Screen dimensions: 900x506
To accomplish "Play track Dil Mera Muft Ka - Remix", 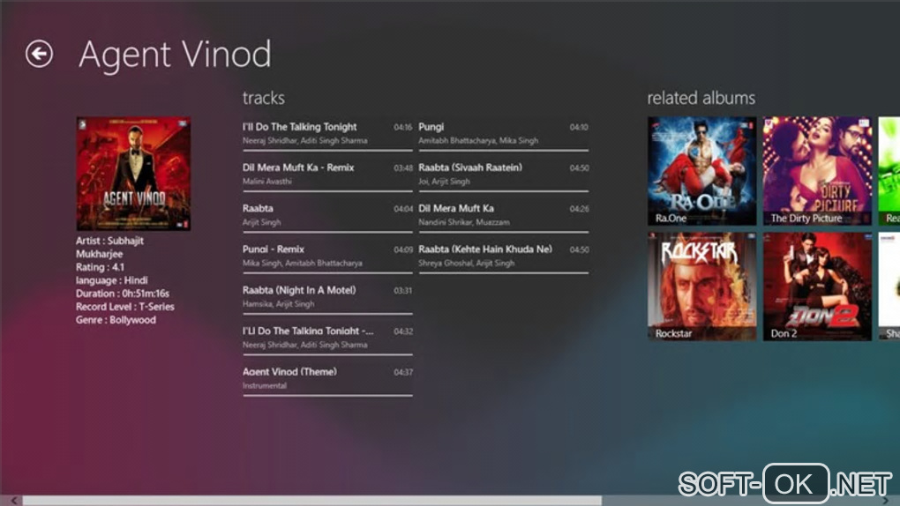I will pyautogui.click(x=327, y=175).
